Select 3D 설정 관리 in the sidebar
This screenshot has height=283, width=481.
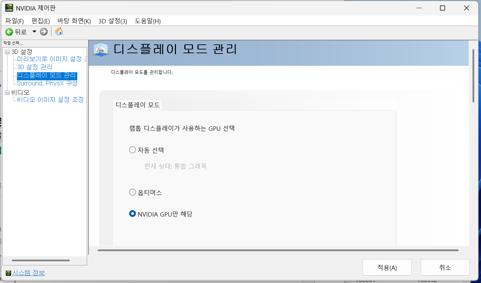tap(35, 67)
